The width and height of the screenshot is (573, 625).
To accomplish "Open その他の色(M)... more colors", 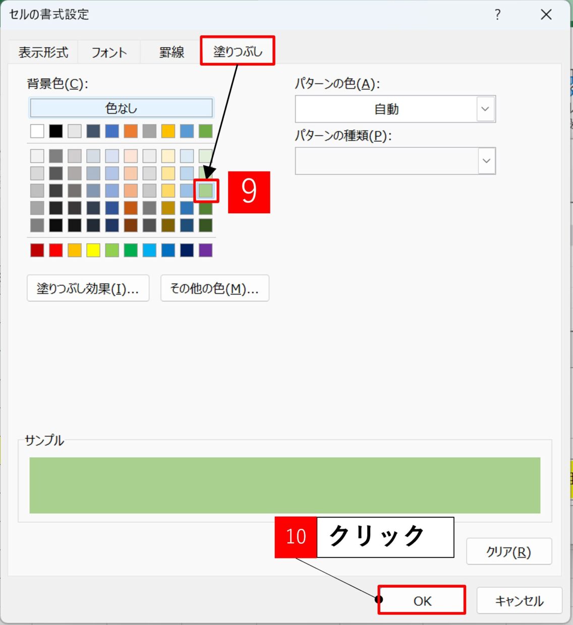I will click(214, 288).
